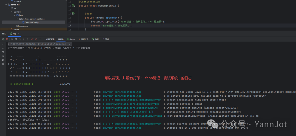Toggle Mute Breakpoints
Image resolution: width=296 pixels, height=136 pixels.
coord(36,39)
